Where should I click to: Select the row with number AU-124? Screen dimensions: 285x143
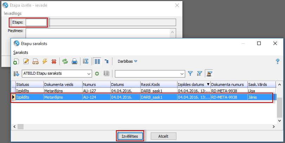(144, 97)
